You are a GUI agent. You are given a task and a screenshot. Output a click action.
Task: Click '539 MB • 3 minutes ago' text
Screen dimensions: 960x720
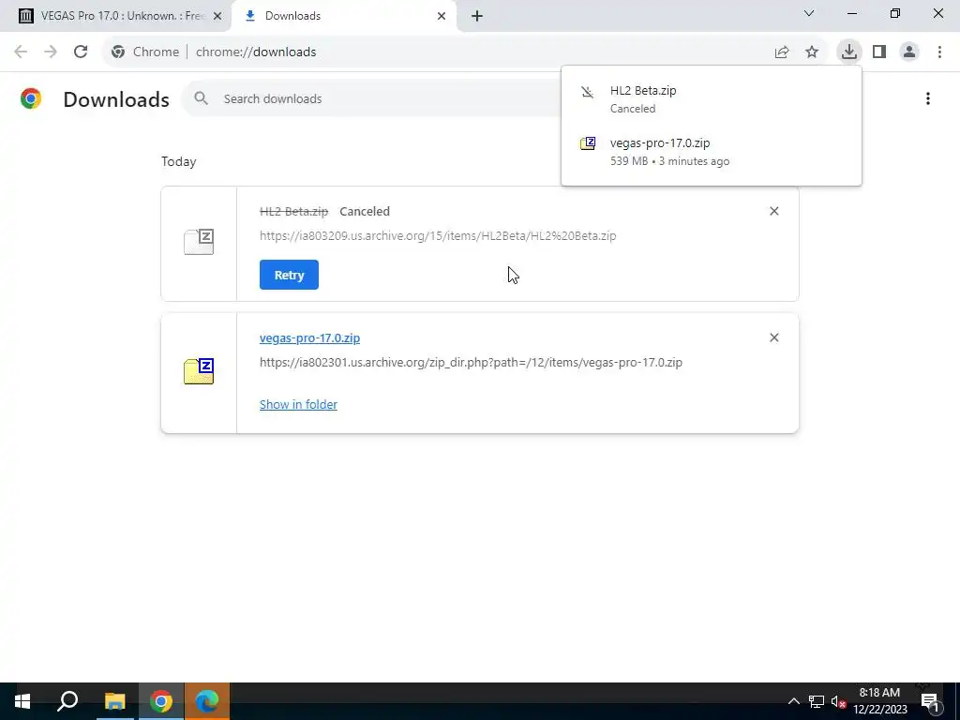click(x=669, y=161)
